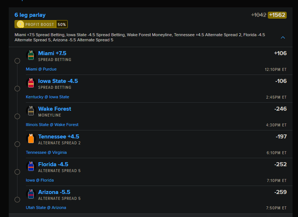298x217 pixels.
Task: Open the Kentucky @ Iowa State game link
Action: pyautogui.click(x=47, y=97)
